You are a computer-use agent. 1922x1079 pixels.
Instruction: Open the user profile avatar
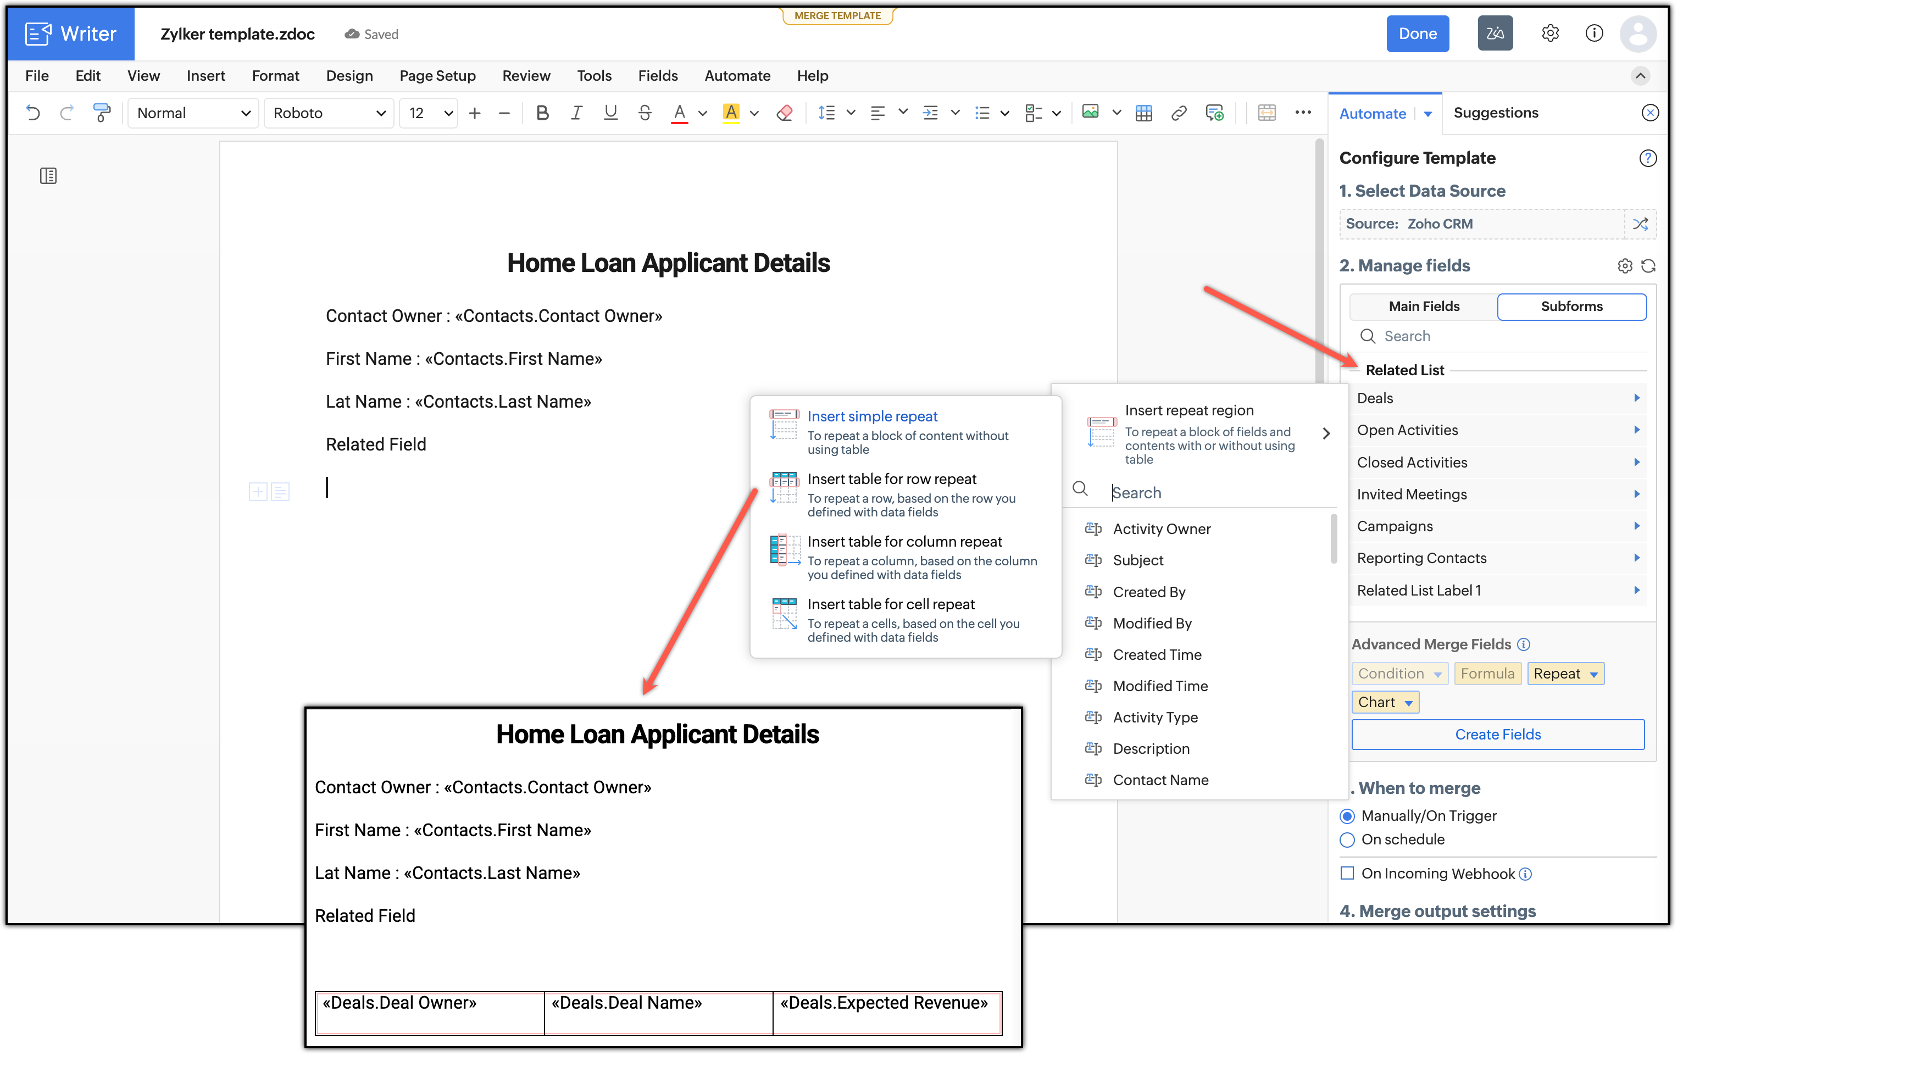(x=1638, y=34)
